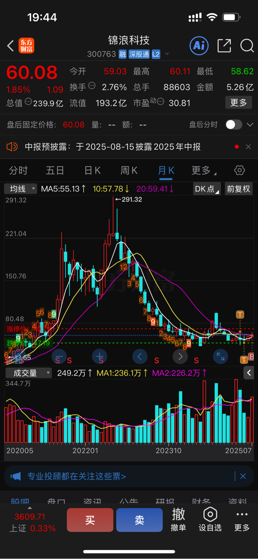
Task: Tap the 3609.71 index value
Action: coord(30,517)
